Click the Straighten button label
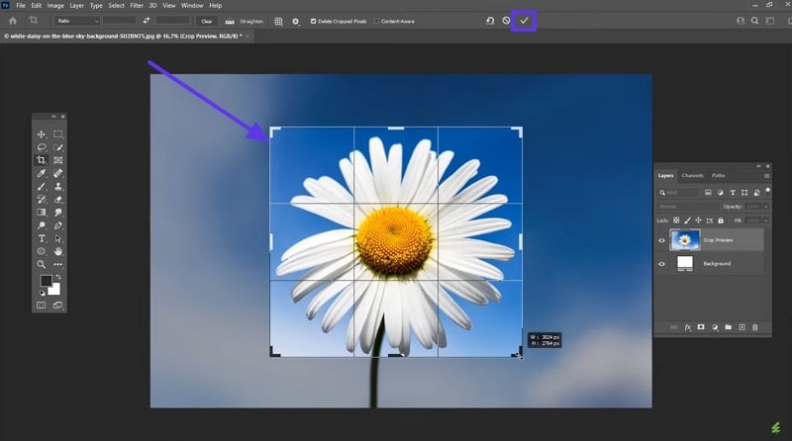Image resolution: width=792 pixels, height=441 pixels. (251, 21)
